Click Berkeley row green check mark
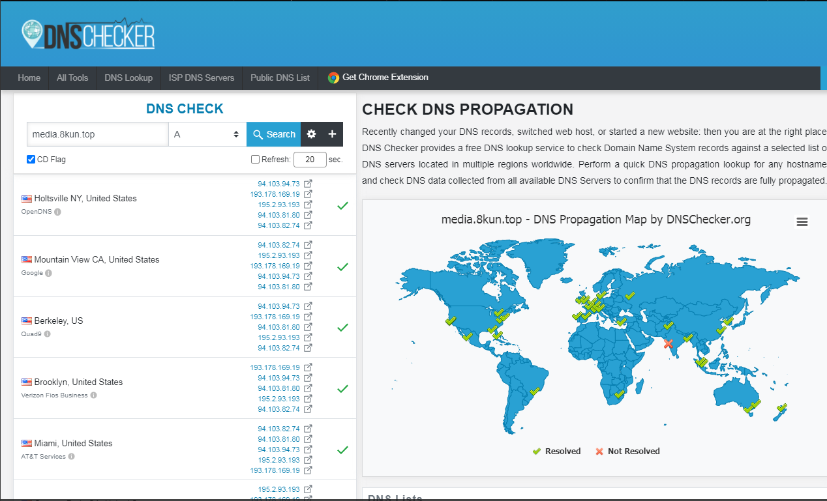Image resolution: width=827 pixels, height=501 pixels. click(342, 328)
